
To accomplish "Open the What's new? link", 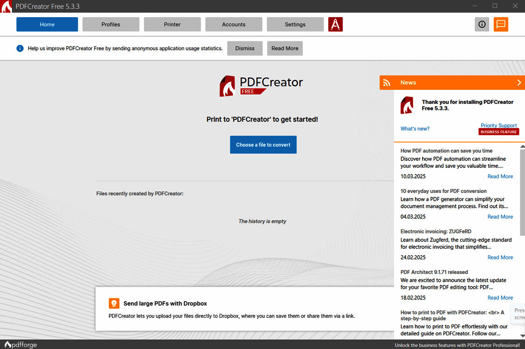I will pyautogui.click(x=415, y=129).
